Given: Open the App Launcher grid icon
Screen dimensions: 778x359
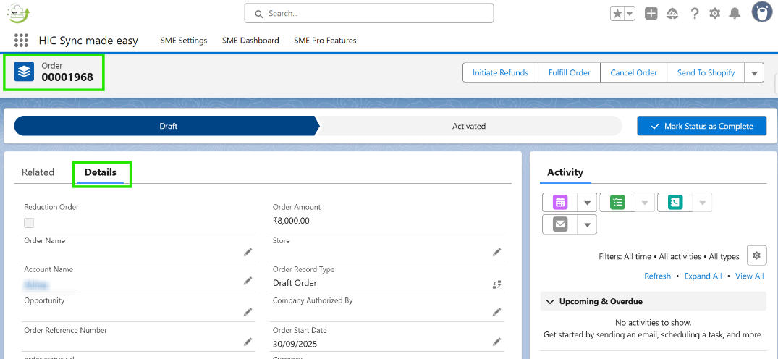Looking at the screenshot, I should coord(21,41).
